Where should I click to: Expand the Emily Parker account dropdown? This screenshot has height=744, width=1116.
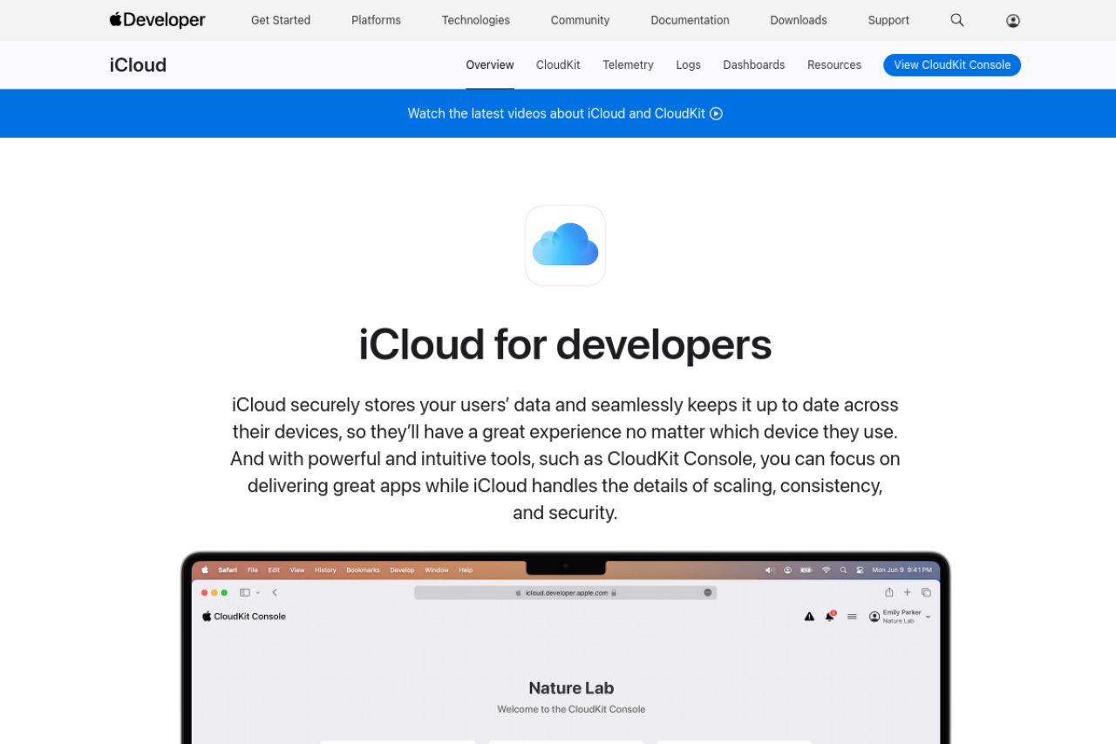928,617
